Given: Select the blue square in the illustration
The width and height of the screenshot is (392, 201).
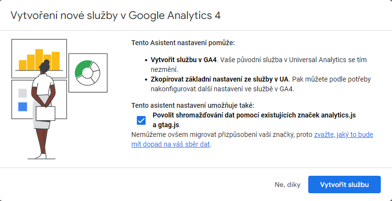Looking at the screenshot, I should coord(22,107).
